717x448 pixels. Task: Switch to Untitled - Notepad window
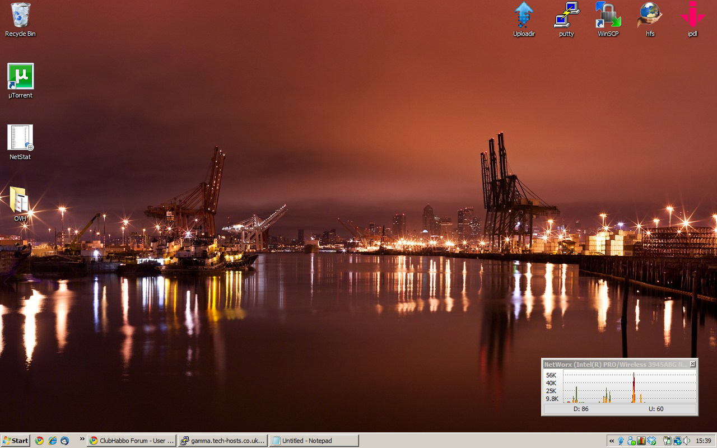314,441
